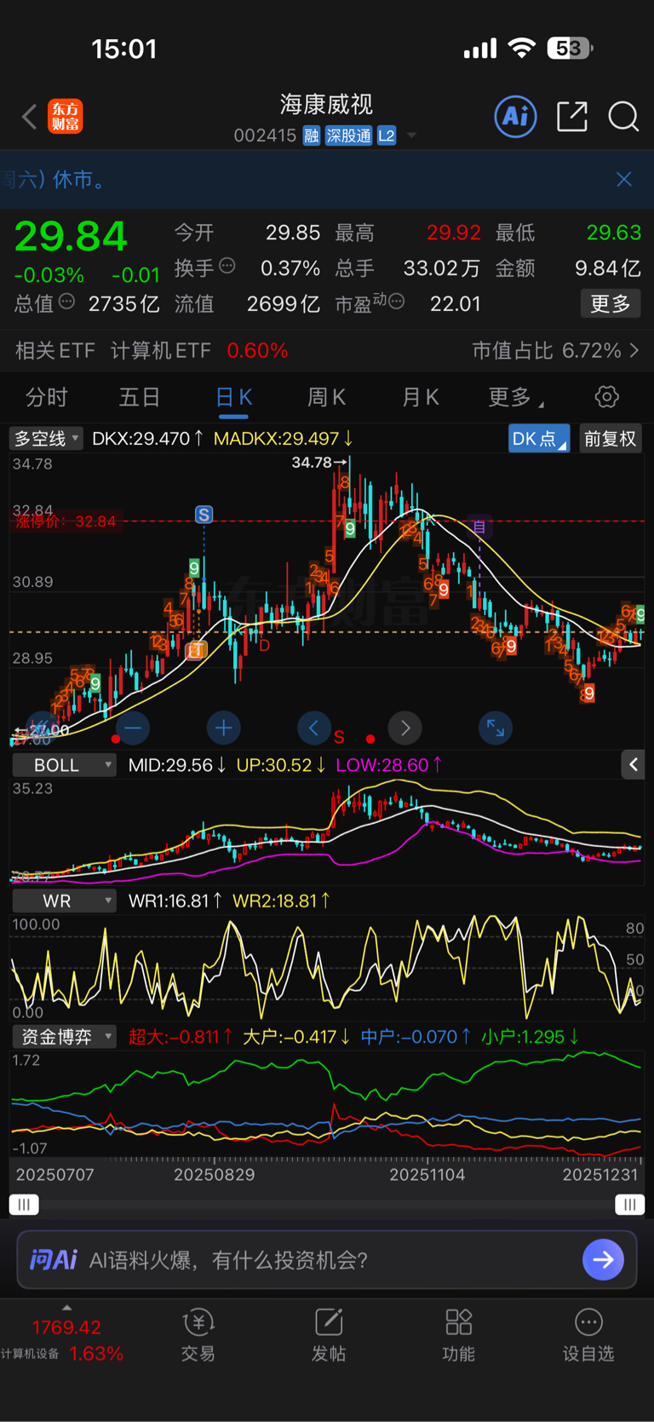The height and width of the screenshot is (1422, 654).
Task: Tap the 涨停价 32.84 price line label
Action: point(66,521)
